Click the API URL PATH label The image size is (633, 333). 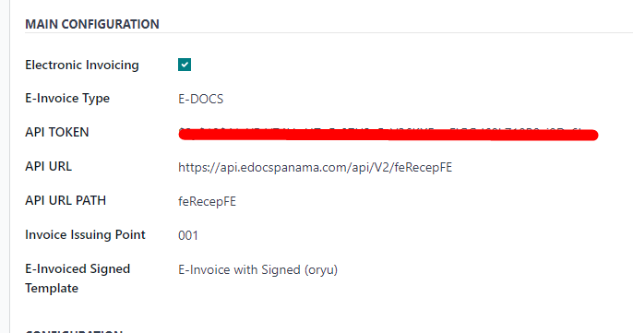coord(66,200)
